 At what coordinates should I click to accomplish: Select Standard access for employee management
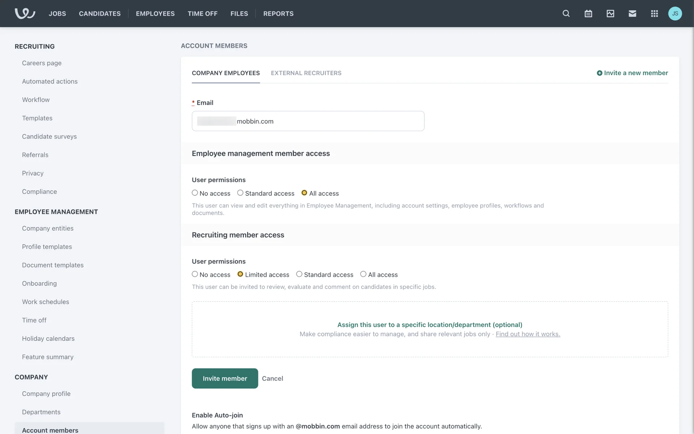coord(240,193)
